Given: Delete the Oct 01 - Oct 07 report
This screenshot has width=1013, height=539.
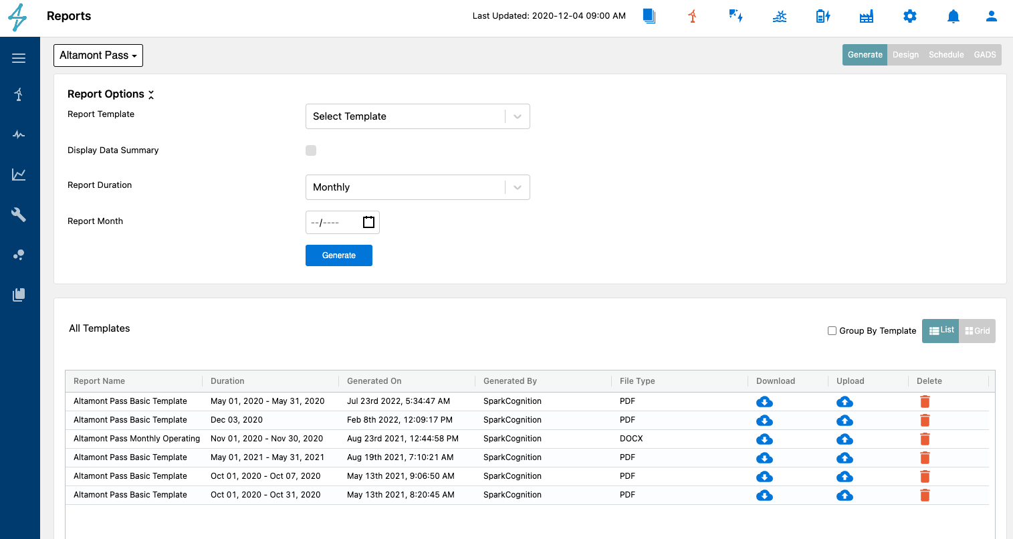Looking at the screenshot, I should pos(925,477).
